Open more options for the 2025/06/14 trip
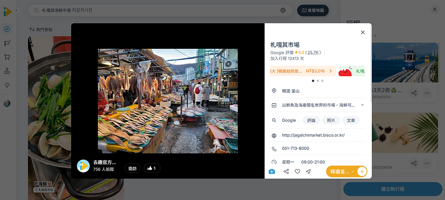Viewport: 445px width, 200px height. click(427, 163)
